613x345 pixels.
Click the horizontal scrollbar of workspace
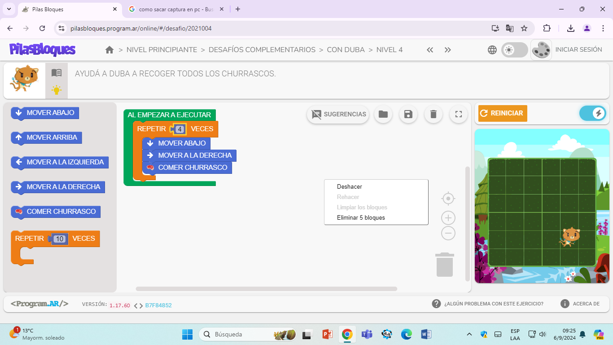click(x=266, y=289)
